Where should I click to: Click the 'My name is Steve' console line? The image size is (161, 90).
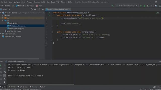(17, 70)
